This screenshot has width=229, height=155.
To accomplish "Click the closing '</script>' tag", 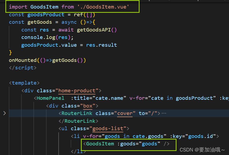I will (x=23, y=68).
